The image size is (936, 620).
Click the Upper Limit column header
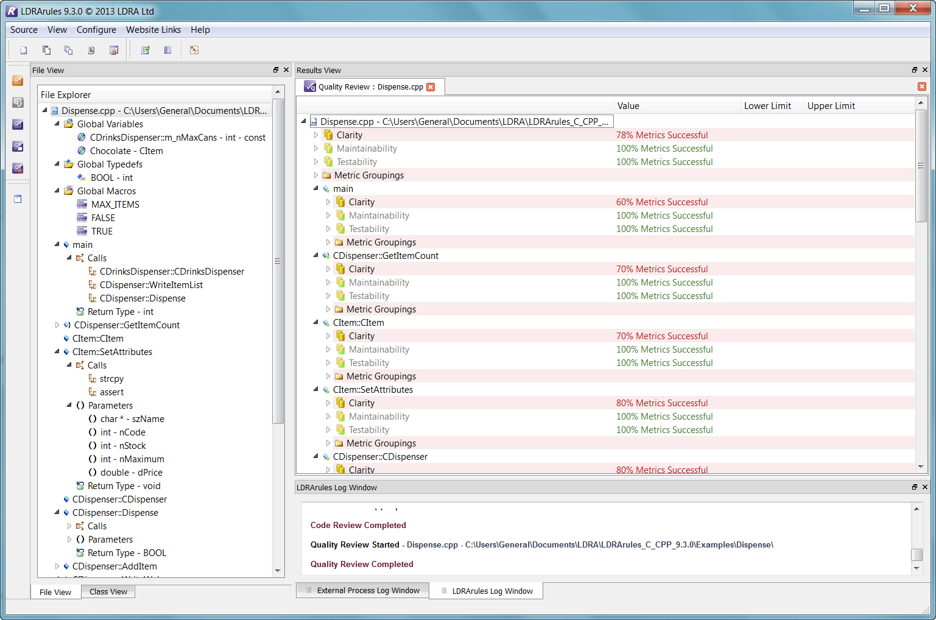831,106
